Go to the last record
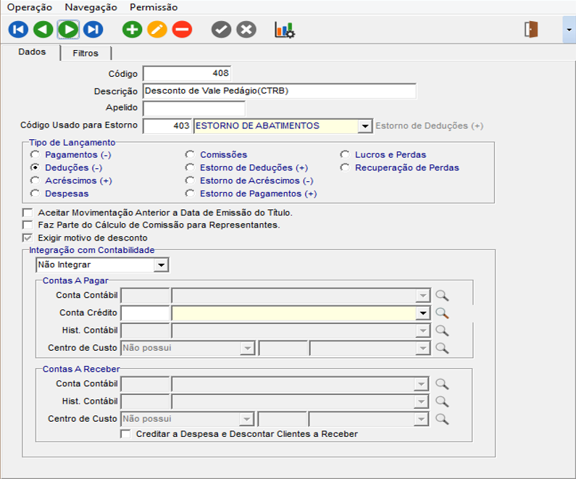This screenshot has height=479, width=576. click(x=92, y=30)
